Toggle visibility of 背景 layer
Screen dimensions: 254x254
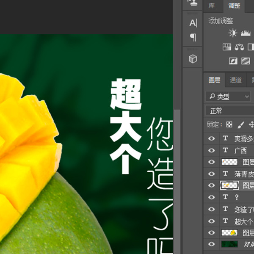pyautogui.click(x=211, y=244)
